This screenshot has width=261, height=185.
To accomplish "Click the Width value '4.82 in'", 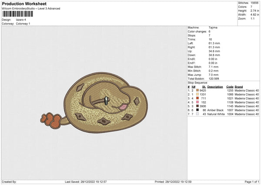I will coord(254,15).
